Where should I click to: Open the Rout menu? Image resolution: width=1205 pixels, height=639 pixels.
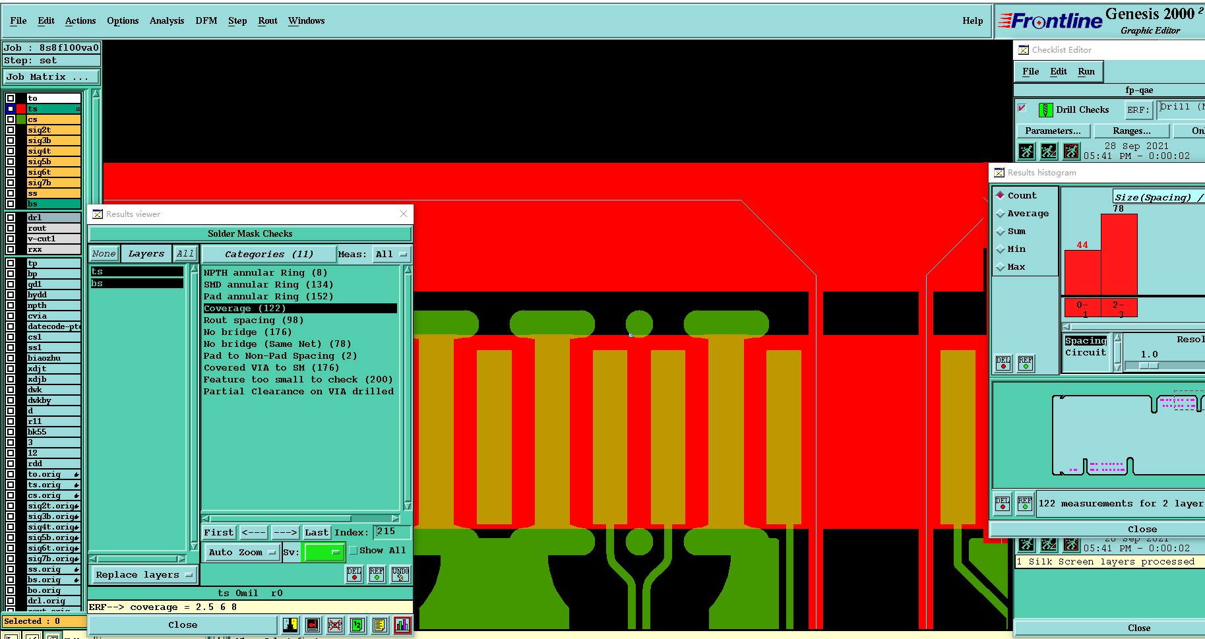point(268,21)
